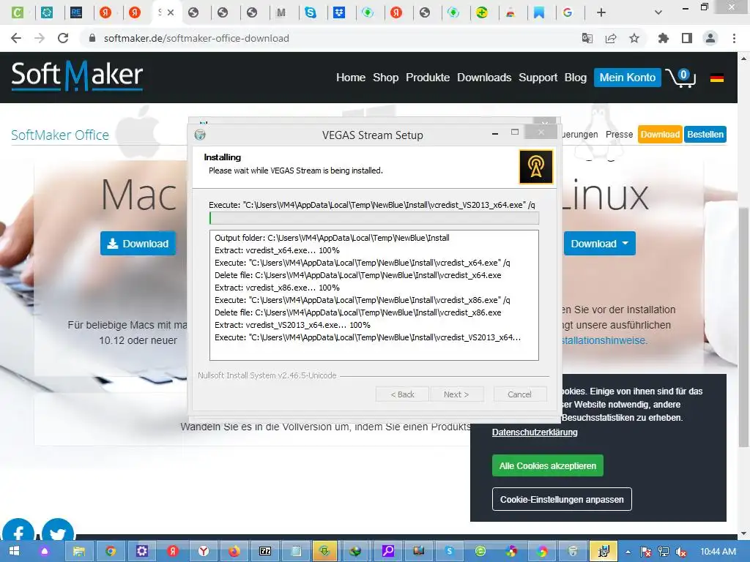Open the Chrome three-dot menu

[734, 38]
